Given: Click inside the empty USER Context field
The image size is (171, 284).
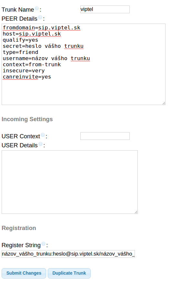Looking at the screenshot, I should pos(105,136).
